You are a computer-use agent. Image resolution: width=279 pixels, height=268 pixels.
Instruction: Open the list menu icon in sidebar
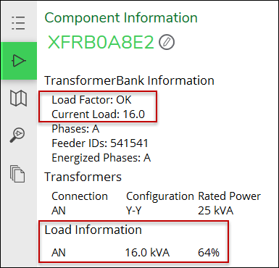tap(18, 23)
